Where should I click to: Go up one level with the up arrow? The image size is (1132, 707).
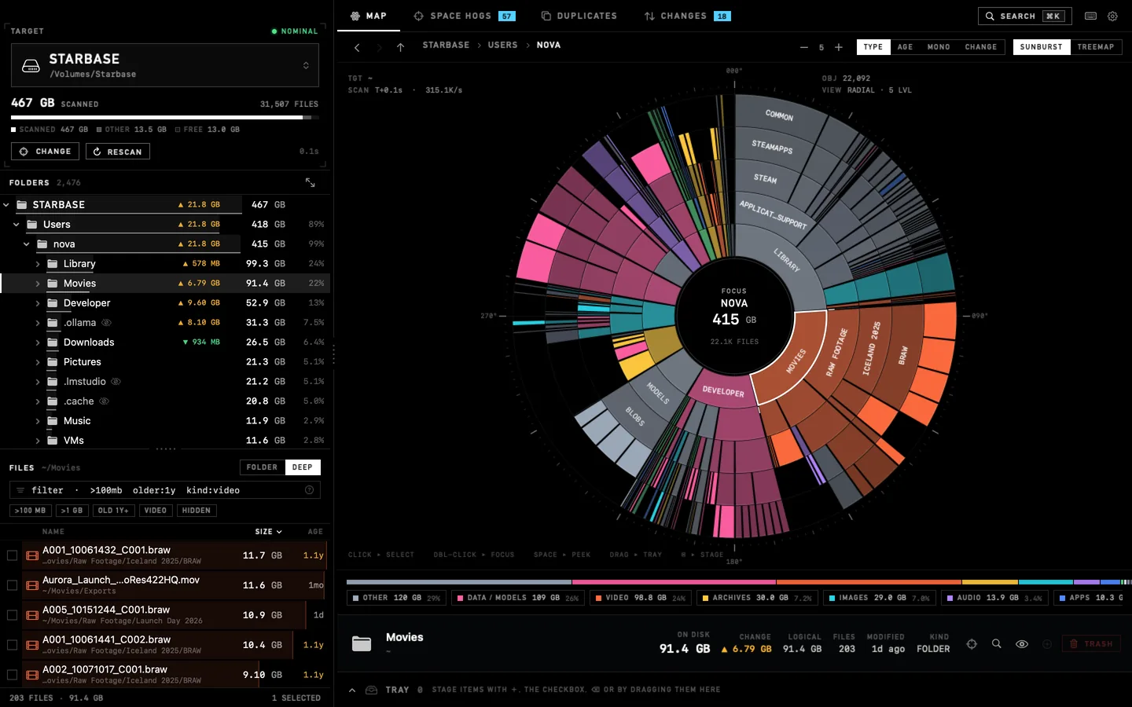(x=400, y=48)
